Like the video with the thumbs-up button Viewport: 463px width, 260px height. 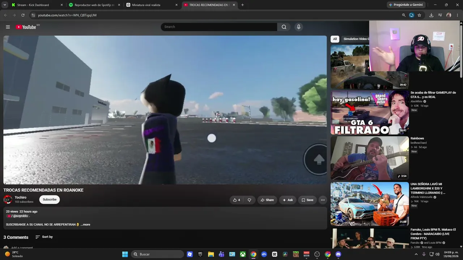[x=237, y=200]
